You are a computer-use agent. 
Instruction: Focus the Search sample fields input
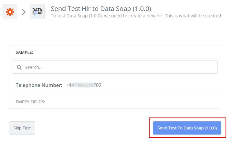coord(116,67)
